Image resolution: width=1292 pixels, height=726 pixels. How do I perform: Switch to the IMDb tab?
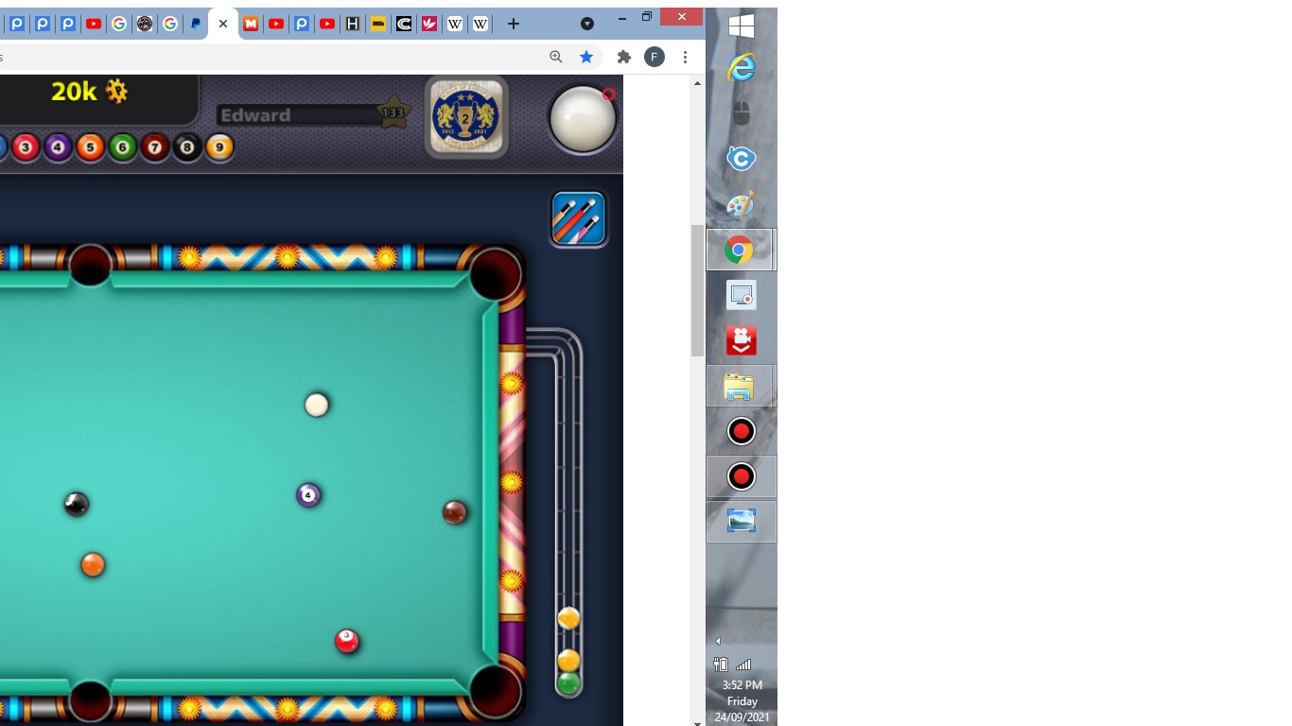[378, 25]
